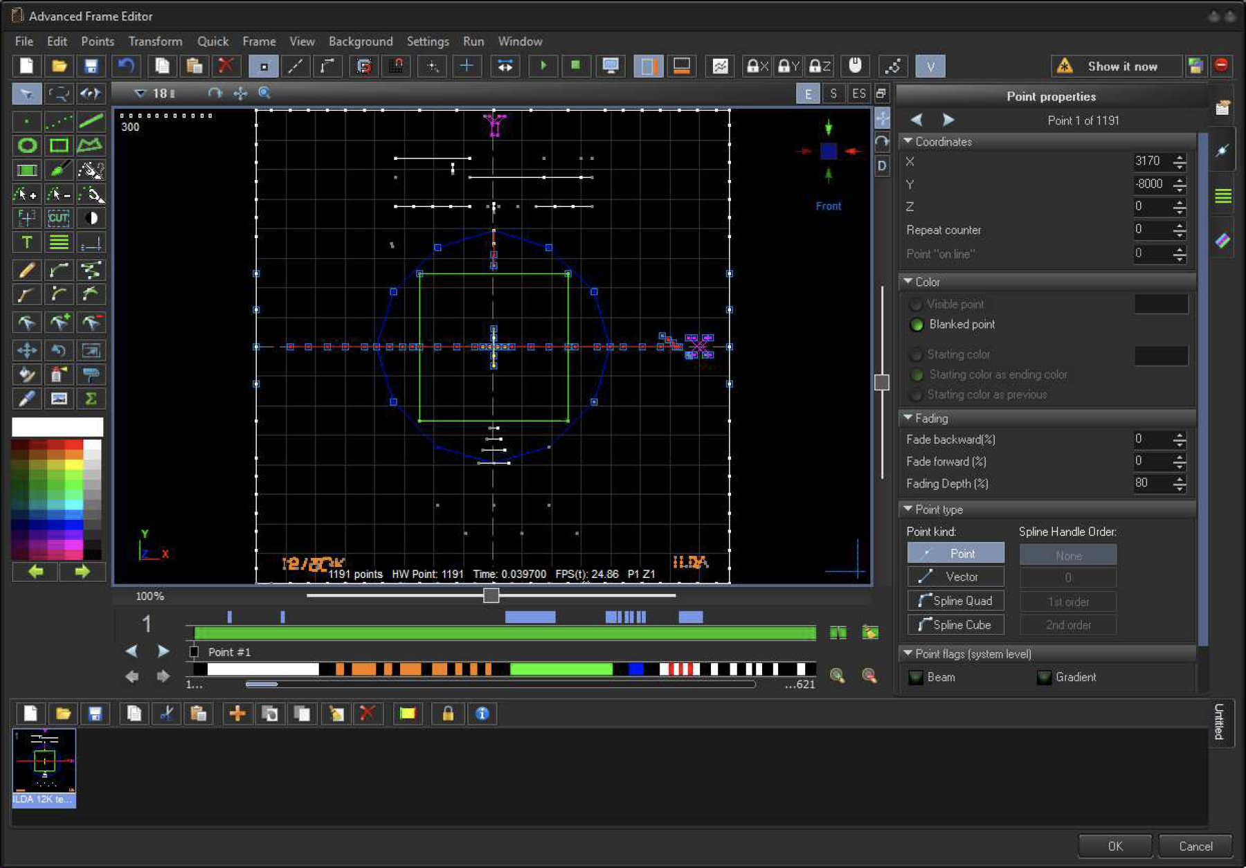Click the vertical slider handle beside the canvas
Screen dimensions: 1246x868
(x=881, y=382)
